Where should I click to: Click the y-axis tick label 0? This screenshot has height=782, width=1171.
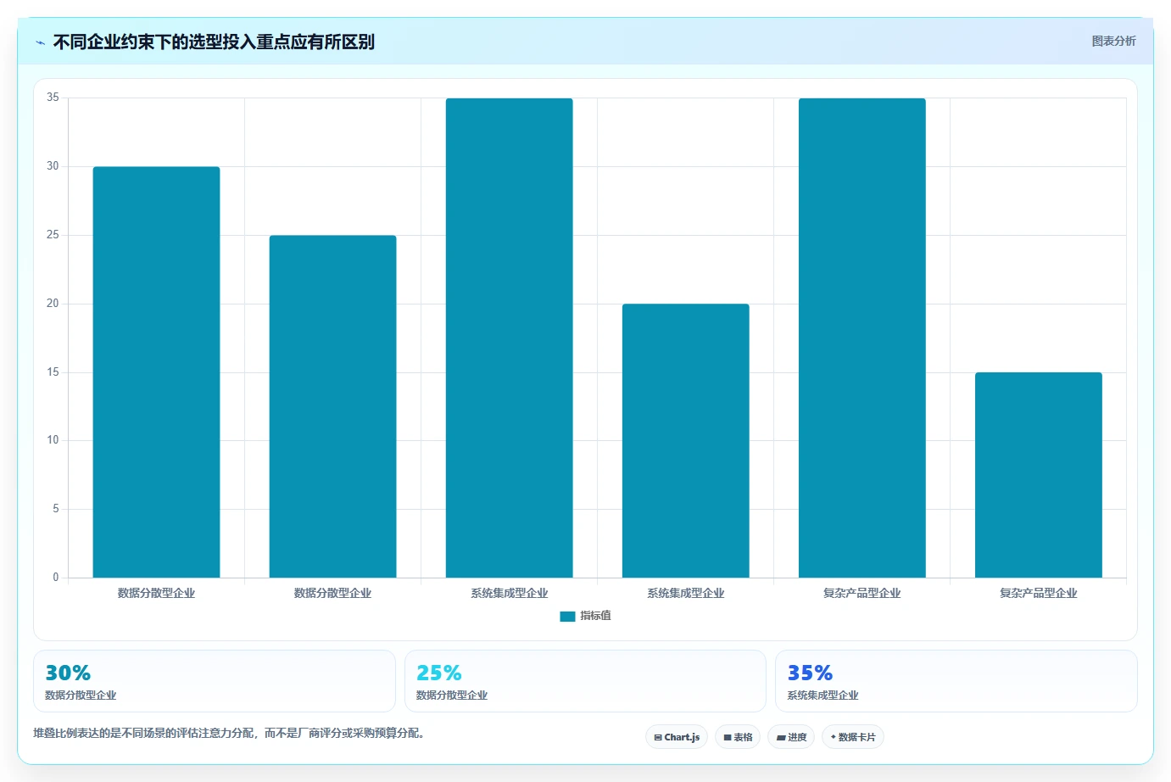click(56, 578)
